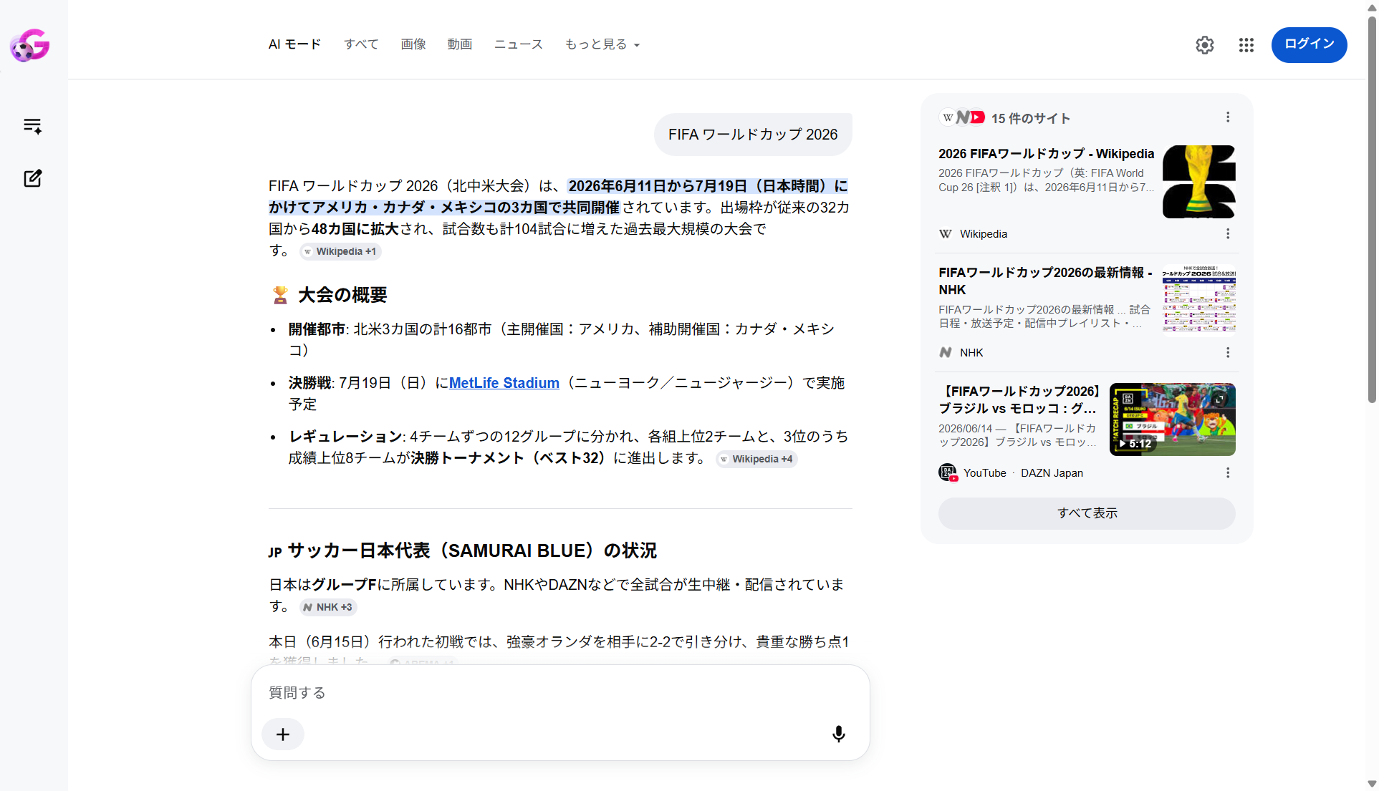Open the MetLife Stadium link
1379x791 pixels.
504,383
